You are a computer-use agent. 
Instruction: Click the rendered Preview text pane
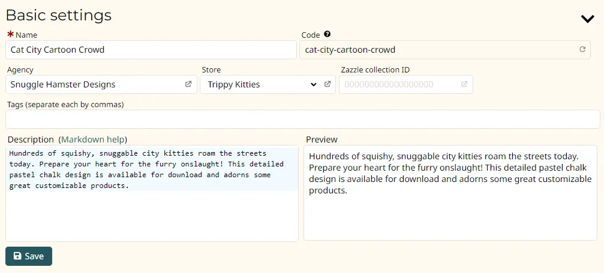click(x=450, y=216)
